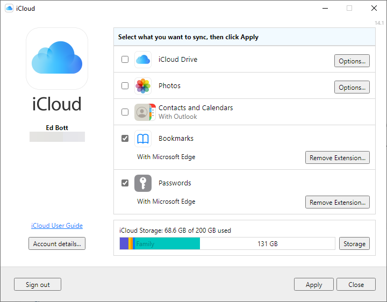The image size is (387, 302).
Task: Click the With Outlook subtitle
Action: point(178,117)
